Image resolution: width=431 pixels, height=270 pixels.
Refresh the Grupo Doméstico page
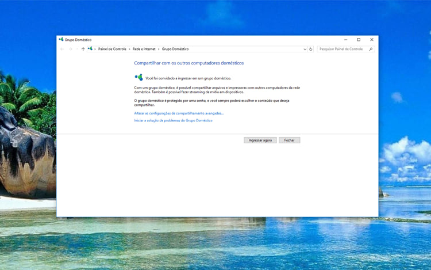[310, 49]
